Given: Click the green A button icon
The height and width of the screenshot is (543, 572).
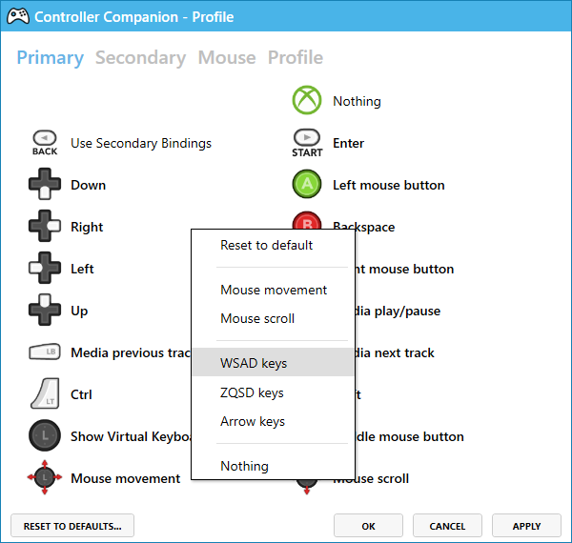Looking at the screenshot, I should tap(307, 184).
